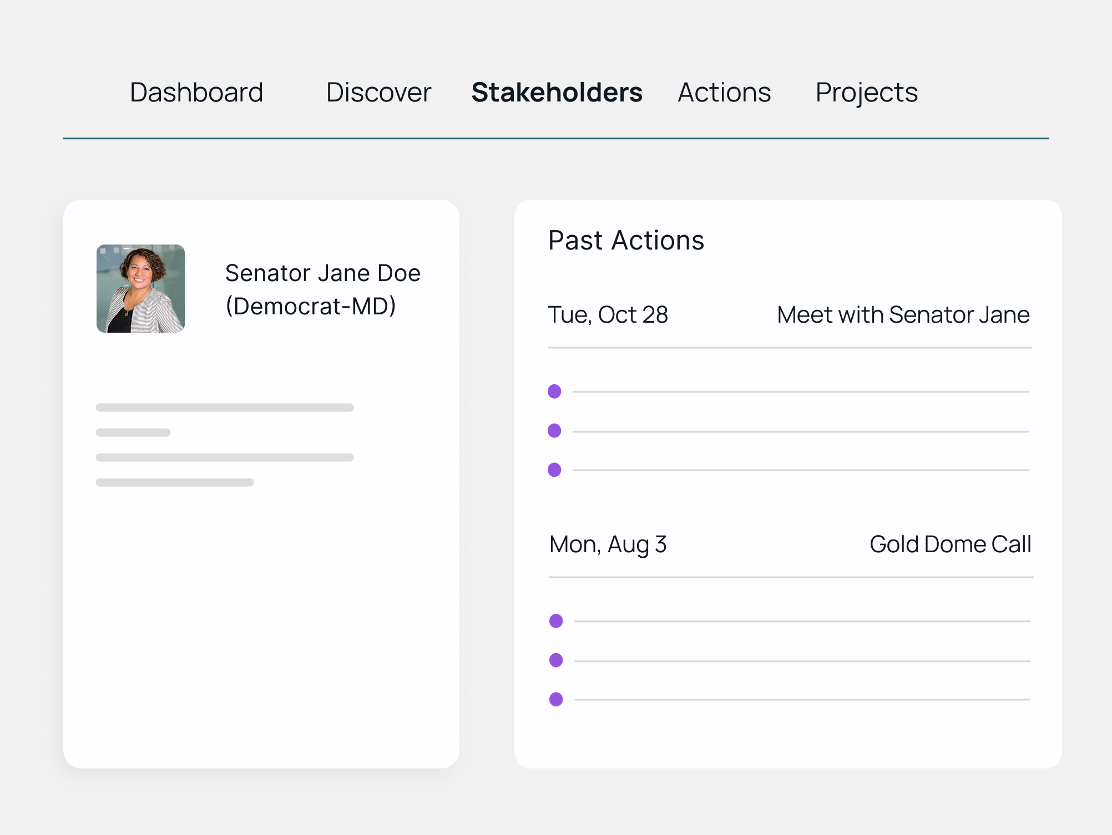This screenshot has width=1112, height=835.
Task: Open the Actions tab
Action: [724, 92]
